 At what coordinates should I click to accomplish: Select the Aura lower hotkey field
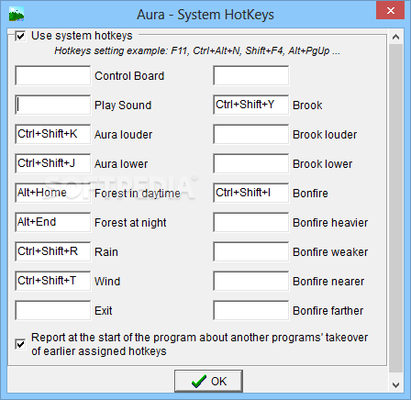(53, 163)
